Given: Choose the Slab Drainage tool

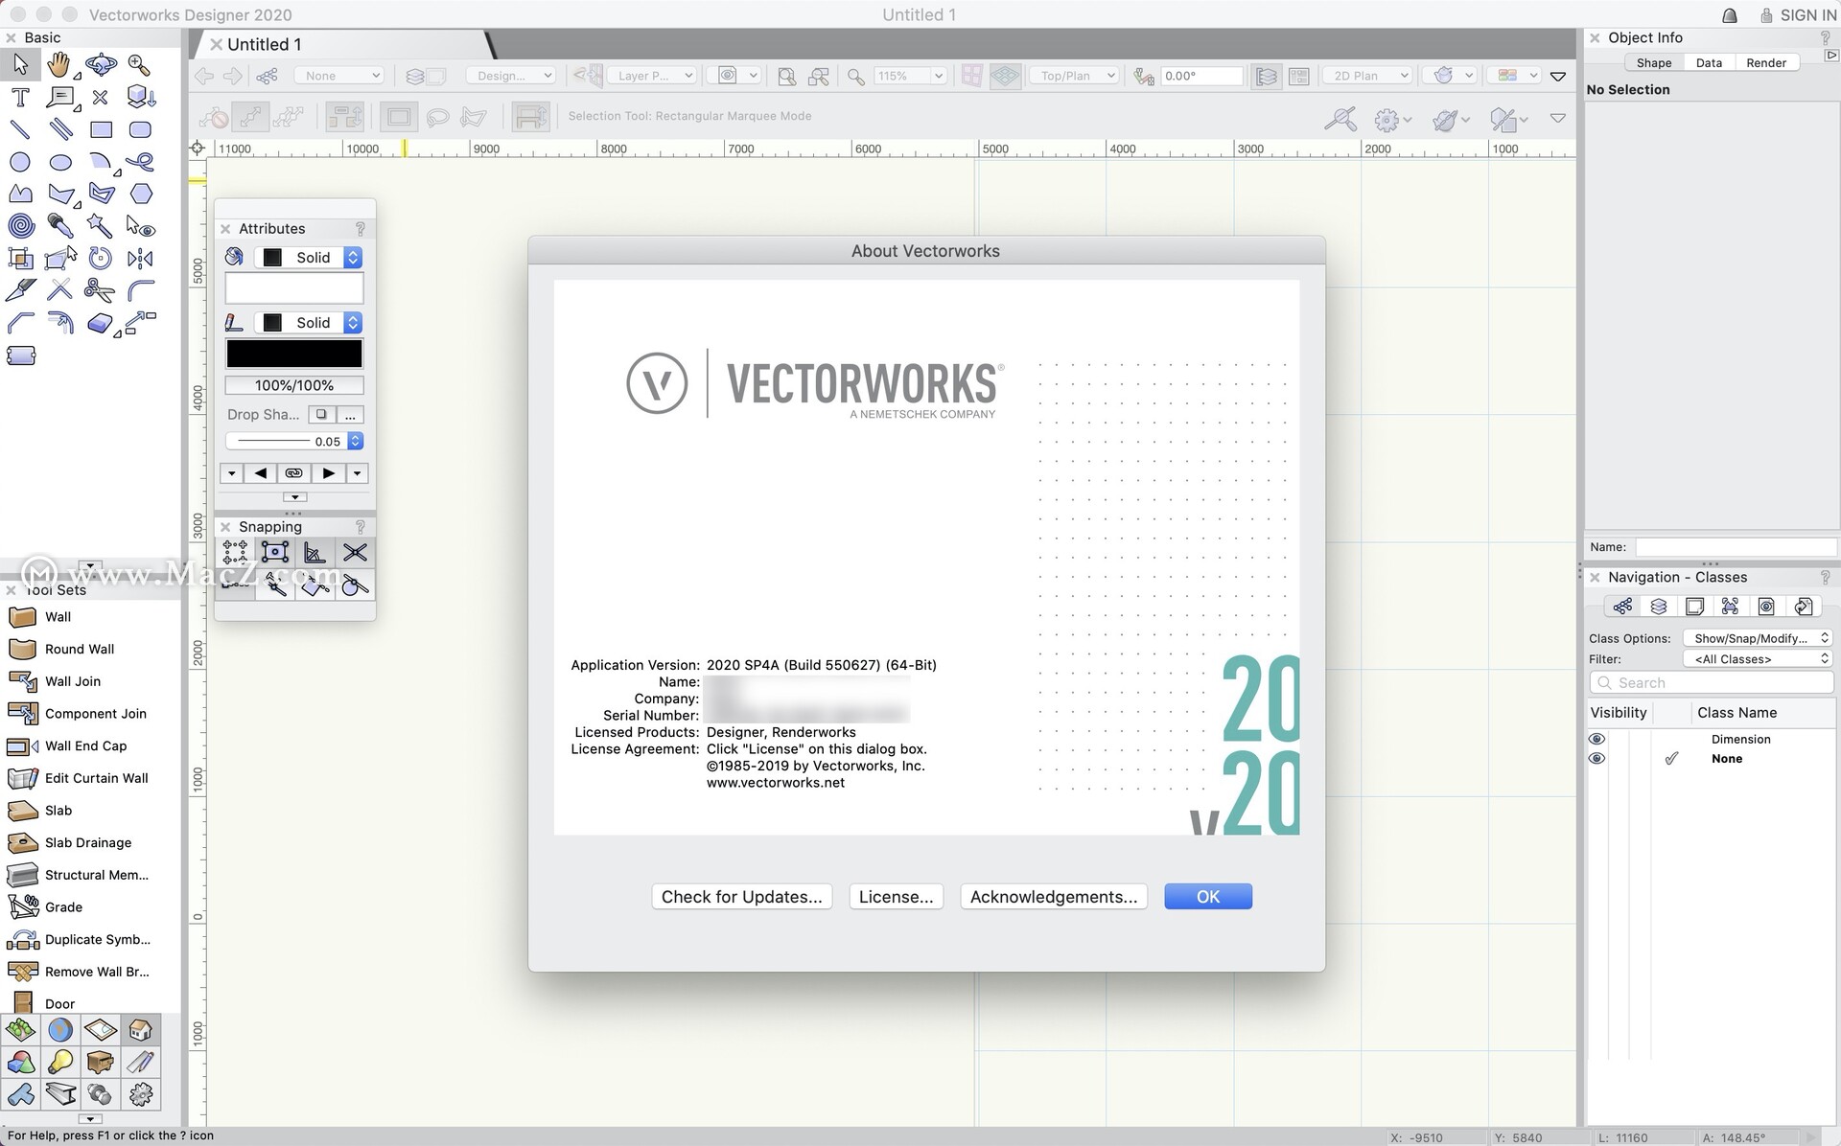Looking at the screenshot, I should click(x=90, y=842).
